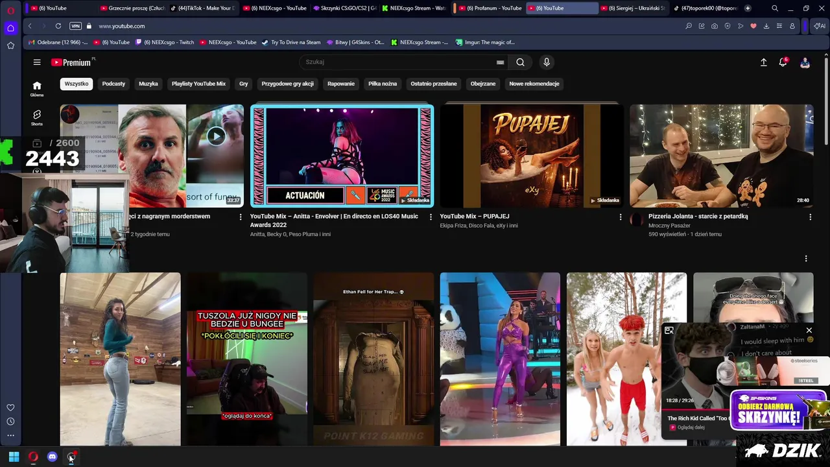Screen dimensions: 830x467
Task: Click the browser address bar URL
Action: click(x=122, y=26)
